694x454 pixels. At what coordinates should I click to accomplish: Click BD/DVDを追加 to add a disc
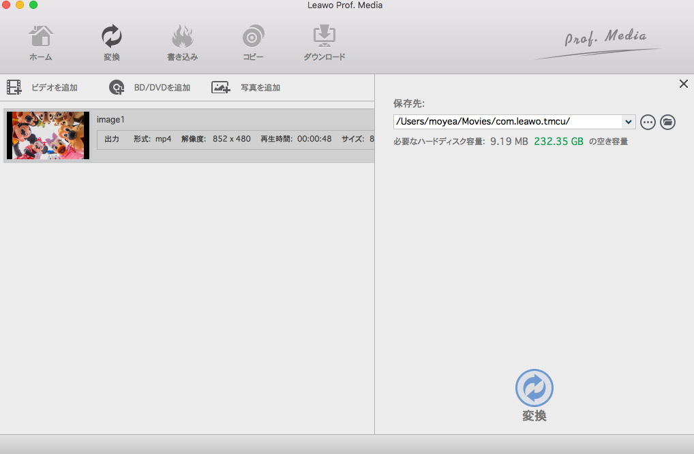click(x=150, y=88)
